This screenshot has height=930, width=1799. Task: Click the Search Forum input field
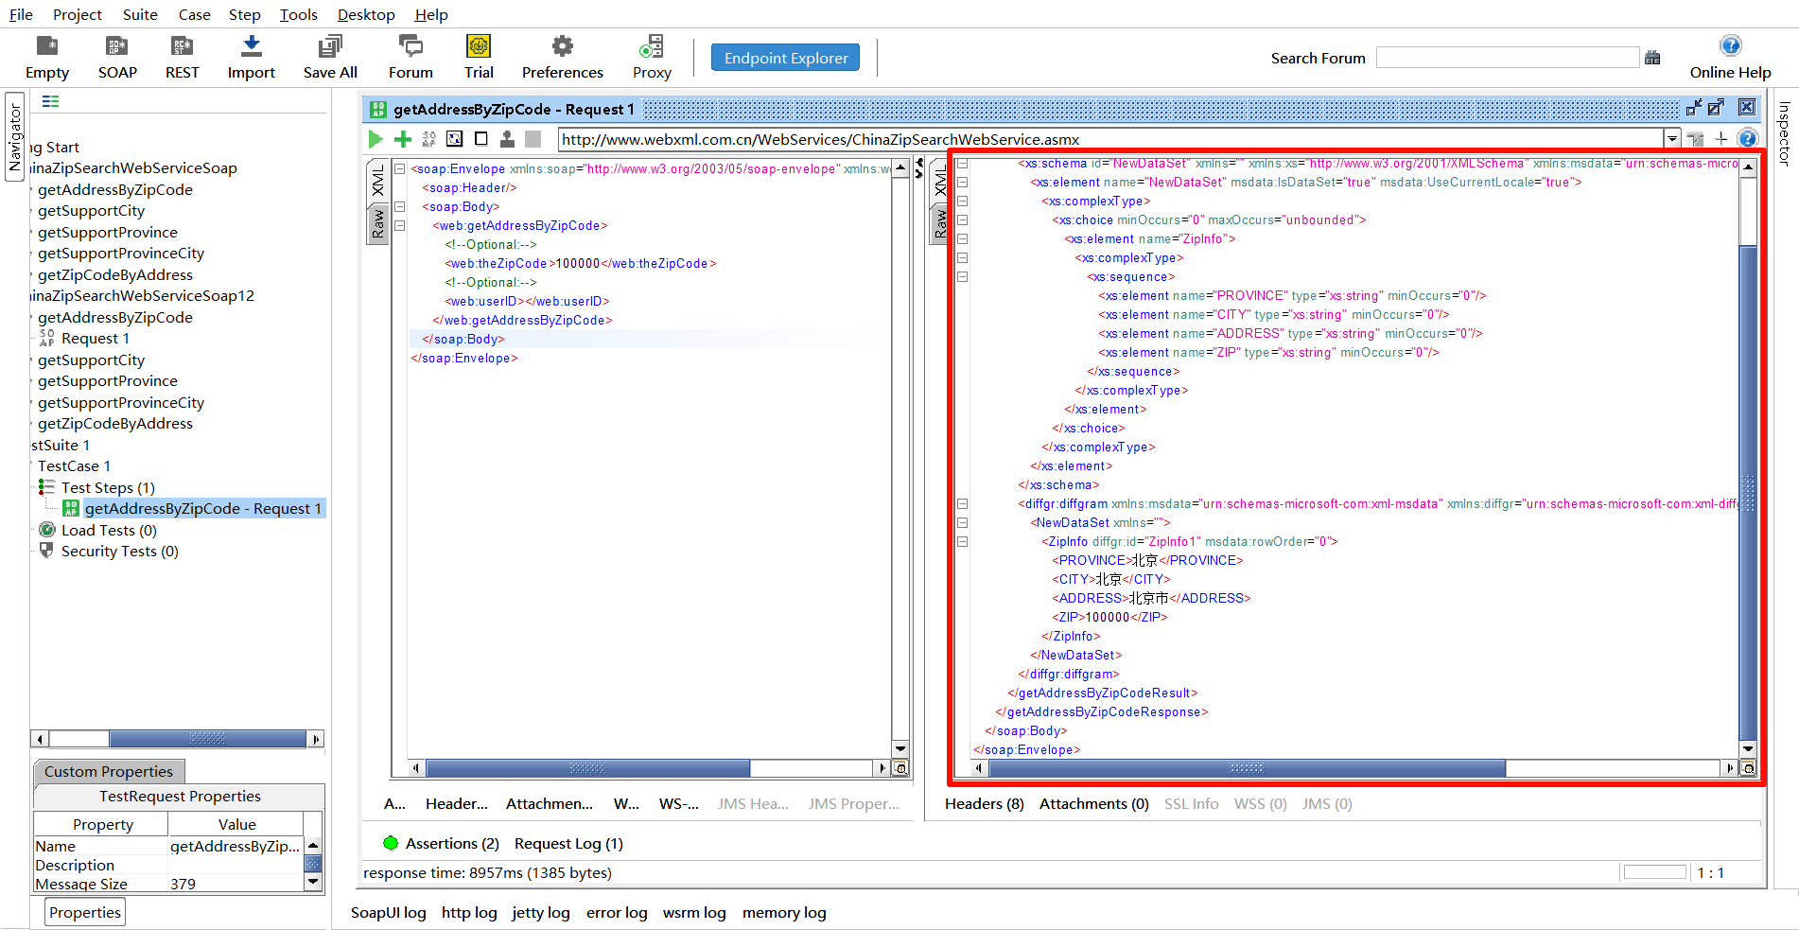1508,58
